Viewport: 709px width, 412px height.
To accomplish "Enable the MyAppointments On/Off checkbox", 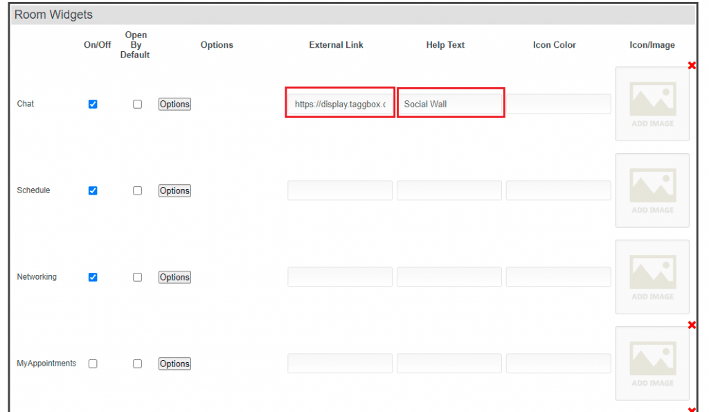I will [x=93, y=364].
